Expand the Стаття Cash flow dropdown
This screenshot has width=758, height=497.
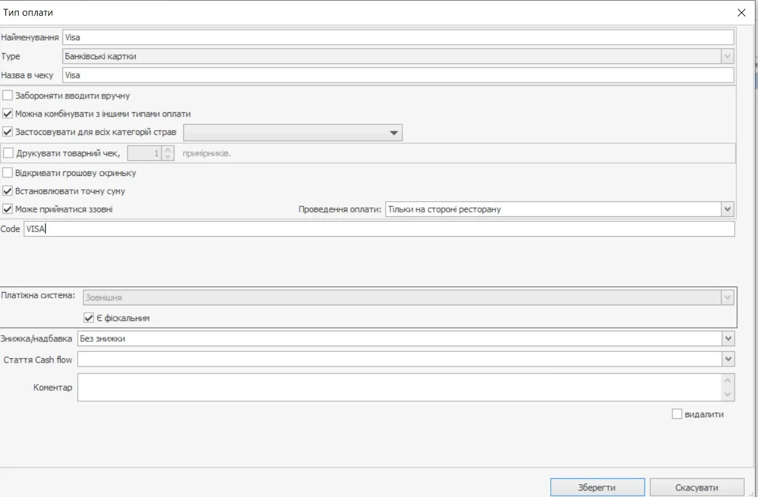728,359
